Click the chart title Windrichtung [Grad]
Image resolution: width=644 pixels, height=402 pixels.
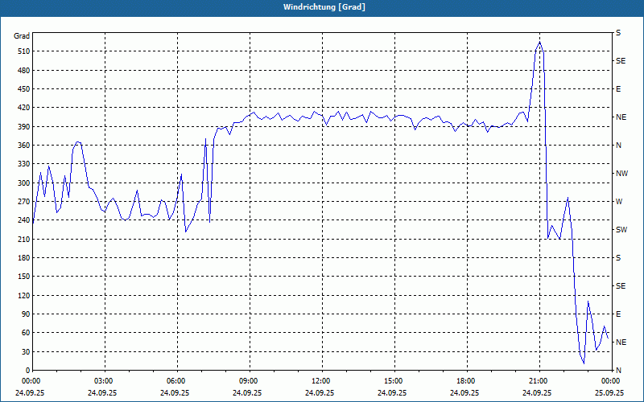pyautogui.click(x=324, y=7)
